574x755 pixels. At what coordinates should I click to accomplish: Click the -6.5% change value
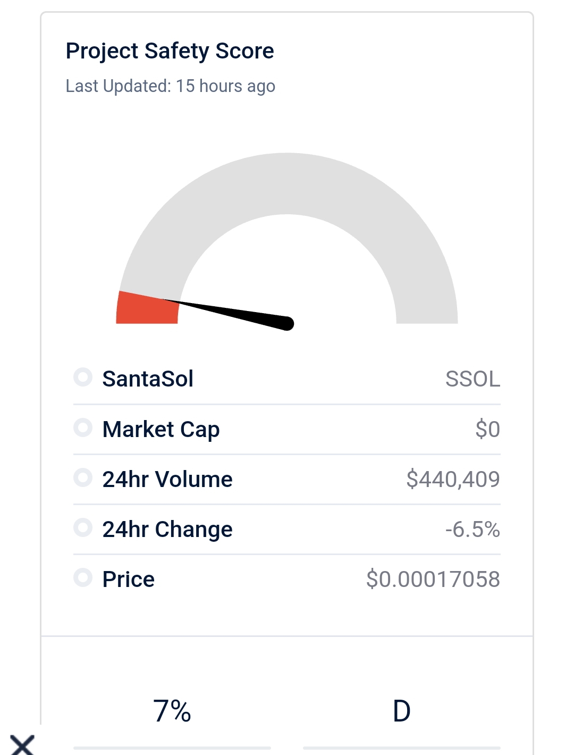[x=472, y=529]
